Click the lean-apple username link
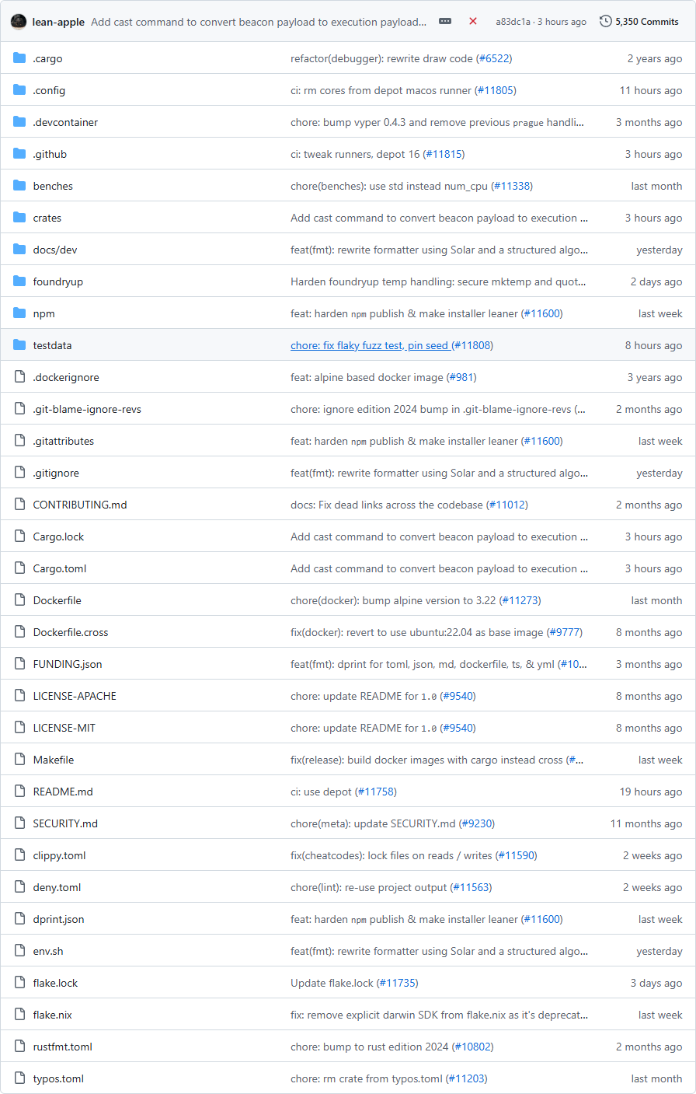696x1094 pixels. (x=58, y=22)
